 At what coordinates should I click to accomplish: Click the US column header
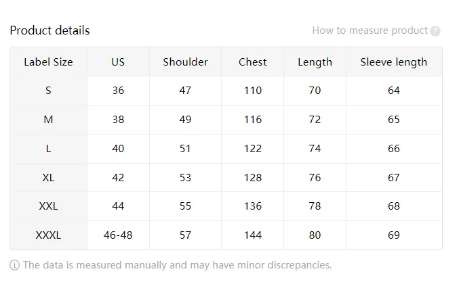(x=118, y=62)
